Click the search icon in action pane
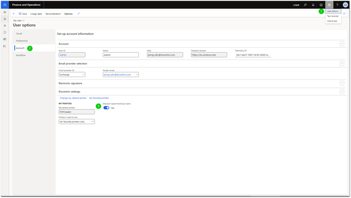351x198 pixels. pyautogui.click(x=78, y=14)
